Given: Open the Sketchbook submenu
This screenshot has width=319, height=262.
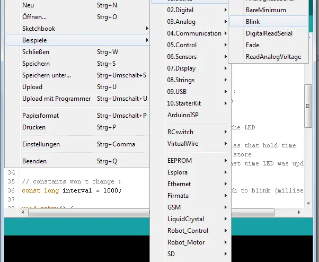Looking at the screenshot, I should pos(78,29).
